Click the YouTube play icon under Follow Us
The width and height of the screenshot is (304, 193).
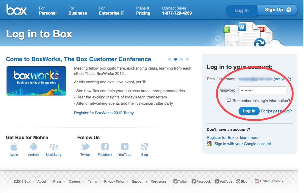point(125,147)
